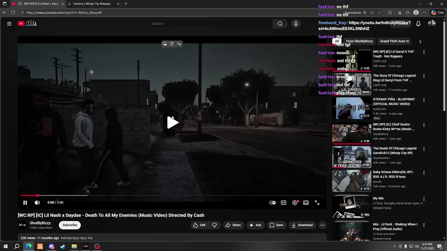
Task: Open browser profile avatar
Action: [416, 13]
